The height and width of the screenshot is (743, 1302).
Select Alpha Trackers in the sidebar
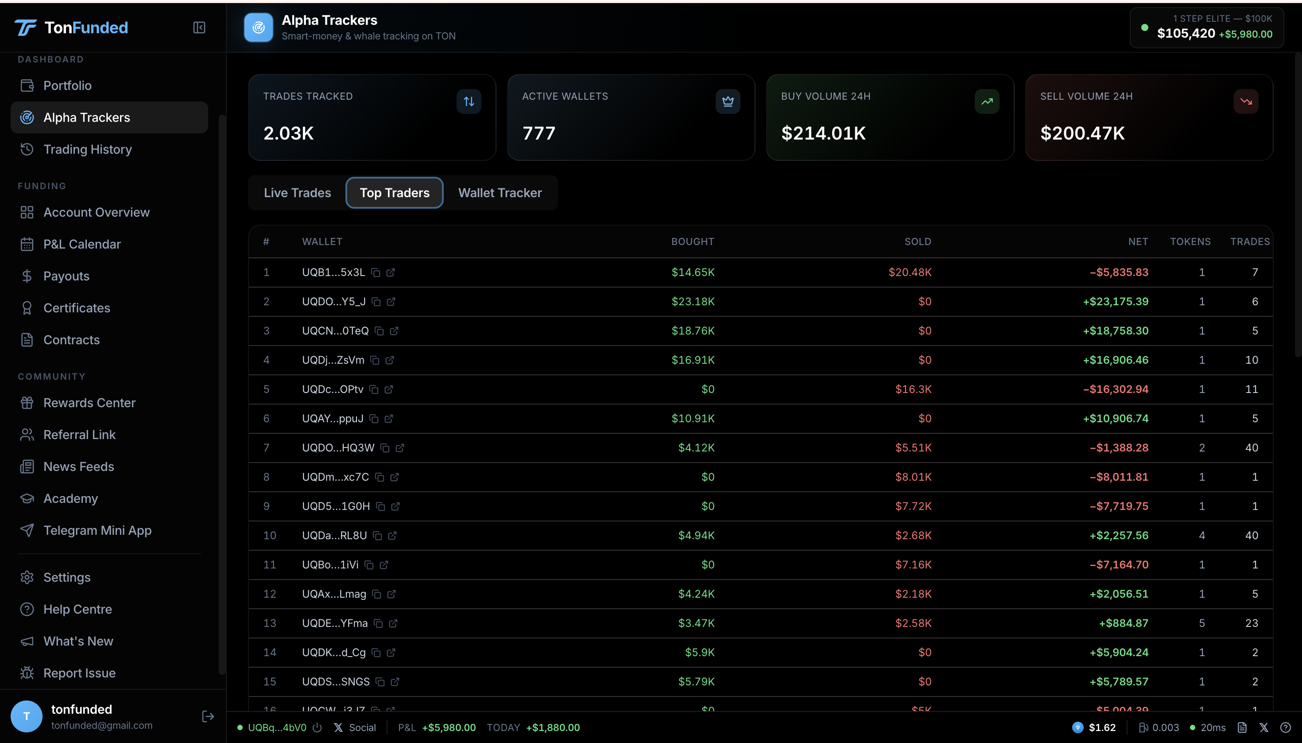[109, 117]
